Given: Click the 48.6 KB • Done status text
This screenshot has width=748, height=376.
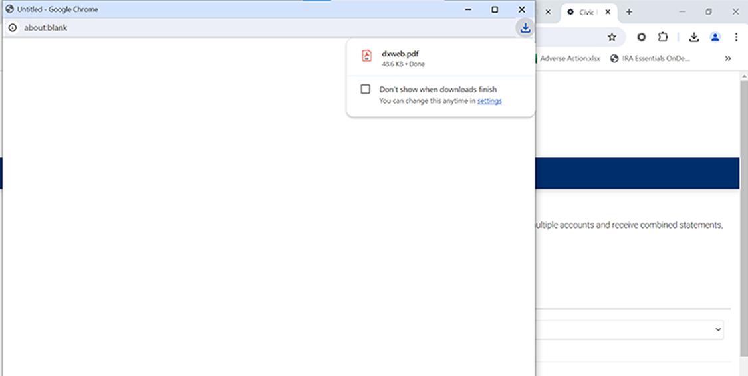Looking at the screenshot, I should 403,64.
